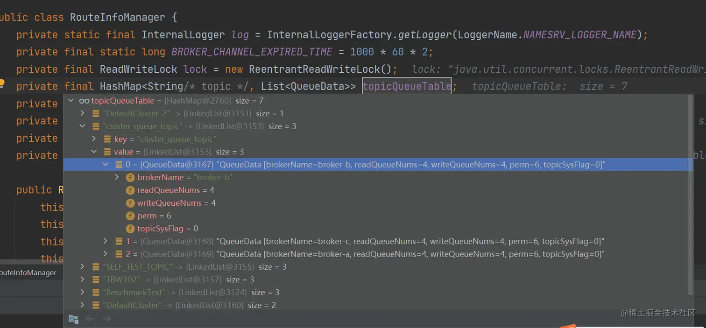The image size is (706, 328).
Task: Click the entry icon of "DefaultCluster-2"
Action: pyautogui.click(x=96, y=113)
